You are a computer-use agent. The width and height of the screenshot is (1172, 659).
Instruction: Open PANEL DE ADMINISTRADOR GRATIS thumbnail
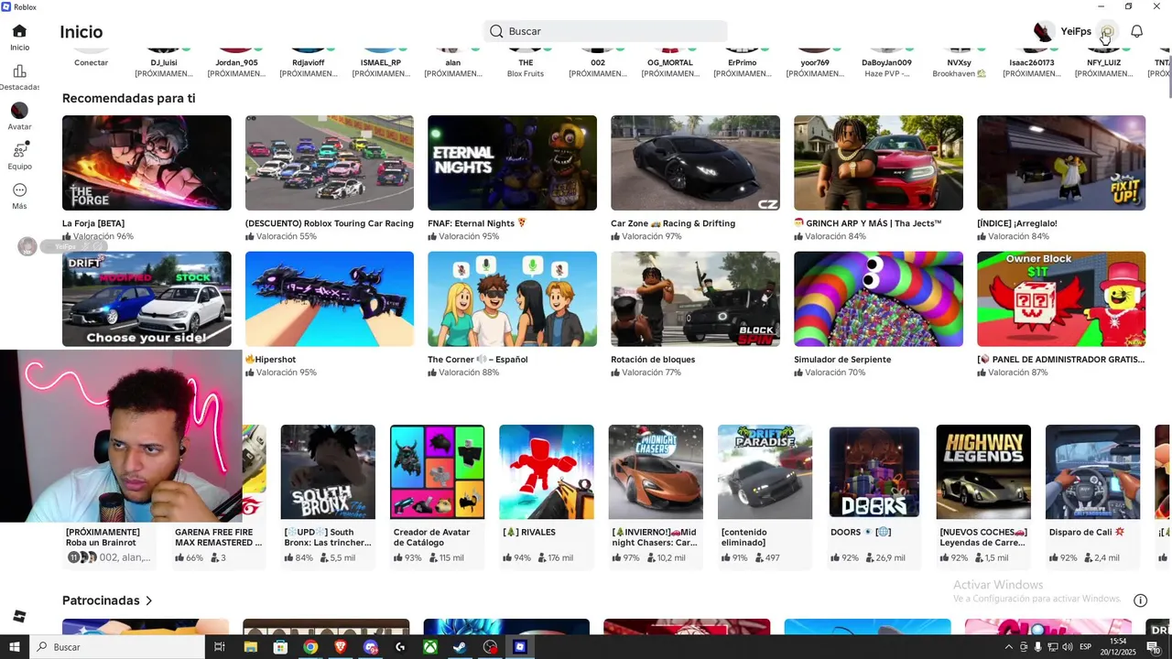point(1061,299)
